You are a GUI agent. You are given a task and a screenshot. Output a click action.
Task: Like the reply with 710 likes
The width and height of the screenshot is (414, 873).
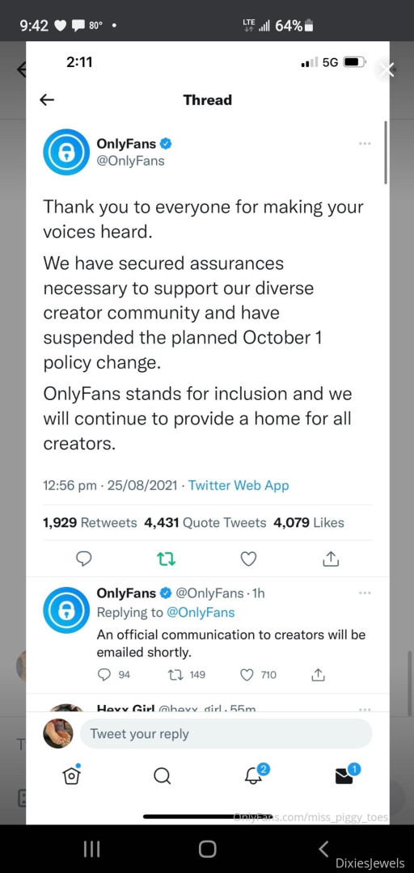click(258, 675)
